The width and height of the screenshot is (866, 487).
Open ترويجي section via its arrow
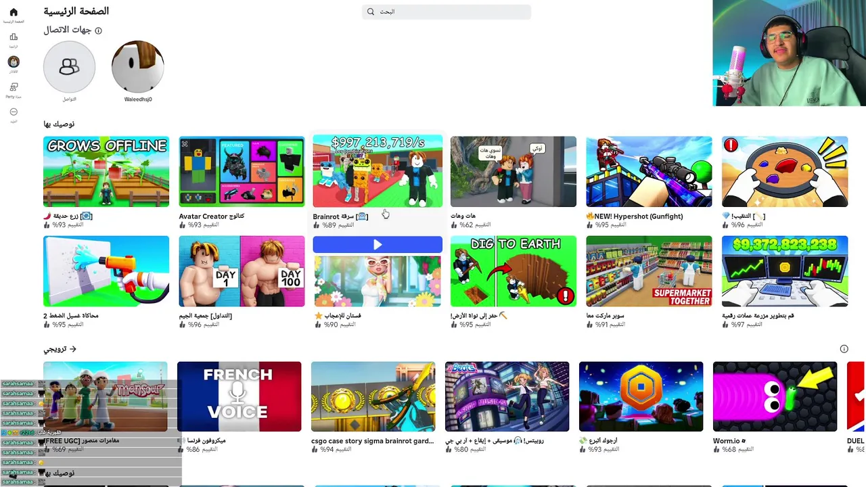pos(73,349)
